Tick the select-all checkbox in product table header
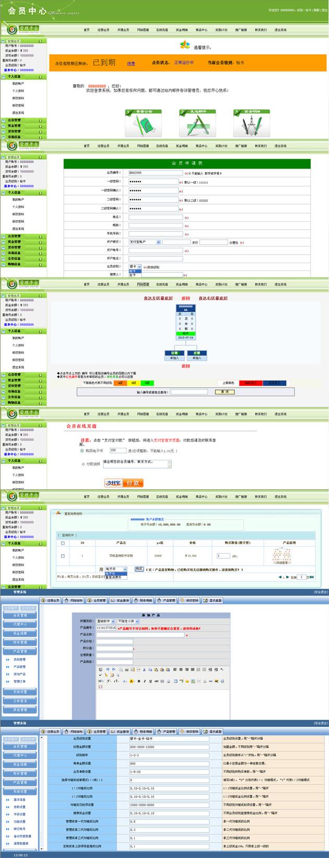 63,543
